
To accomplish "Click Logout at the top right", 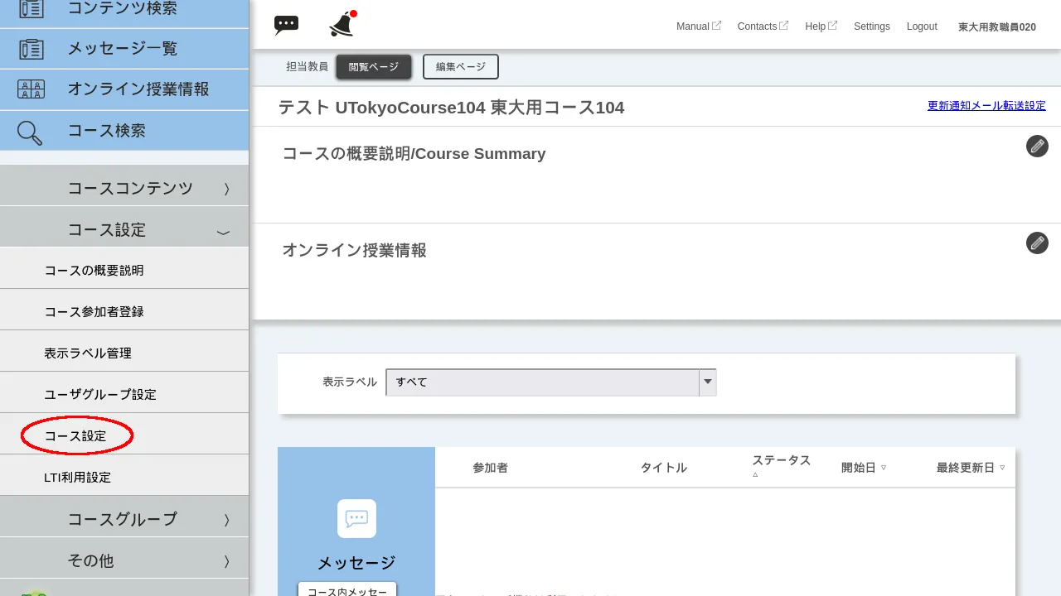I will click(922, 26).
